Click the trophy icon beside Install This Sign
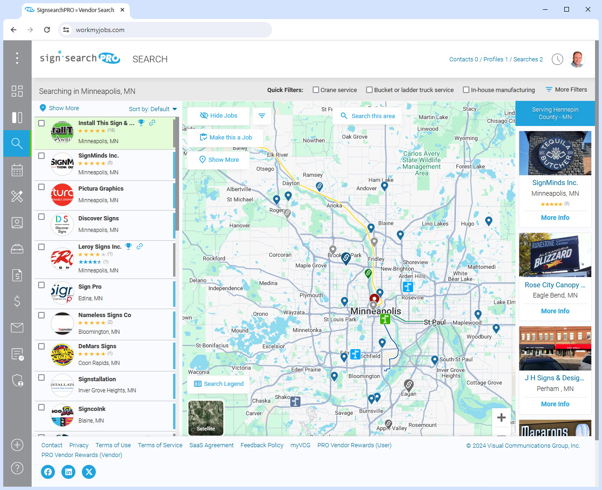 tap(141, 123)
